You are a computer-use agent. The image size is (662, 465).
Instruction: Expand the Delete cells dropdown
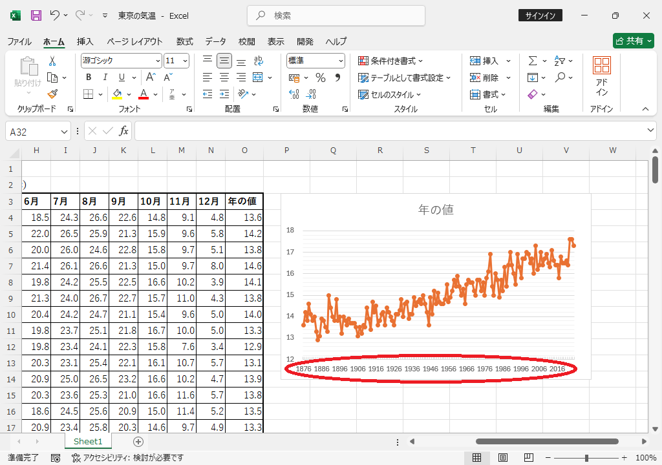pyautogui.click(x=508, y=77)
